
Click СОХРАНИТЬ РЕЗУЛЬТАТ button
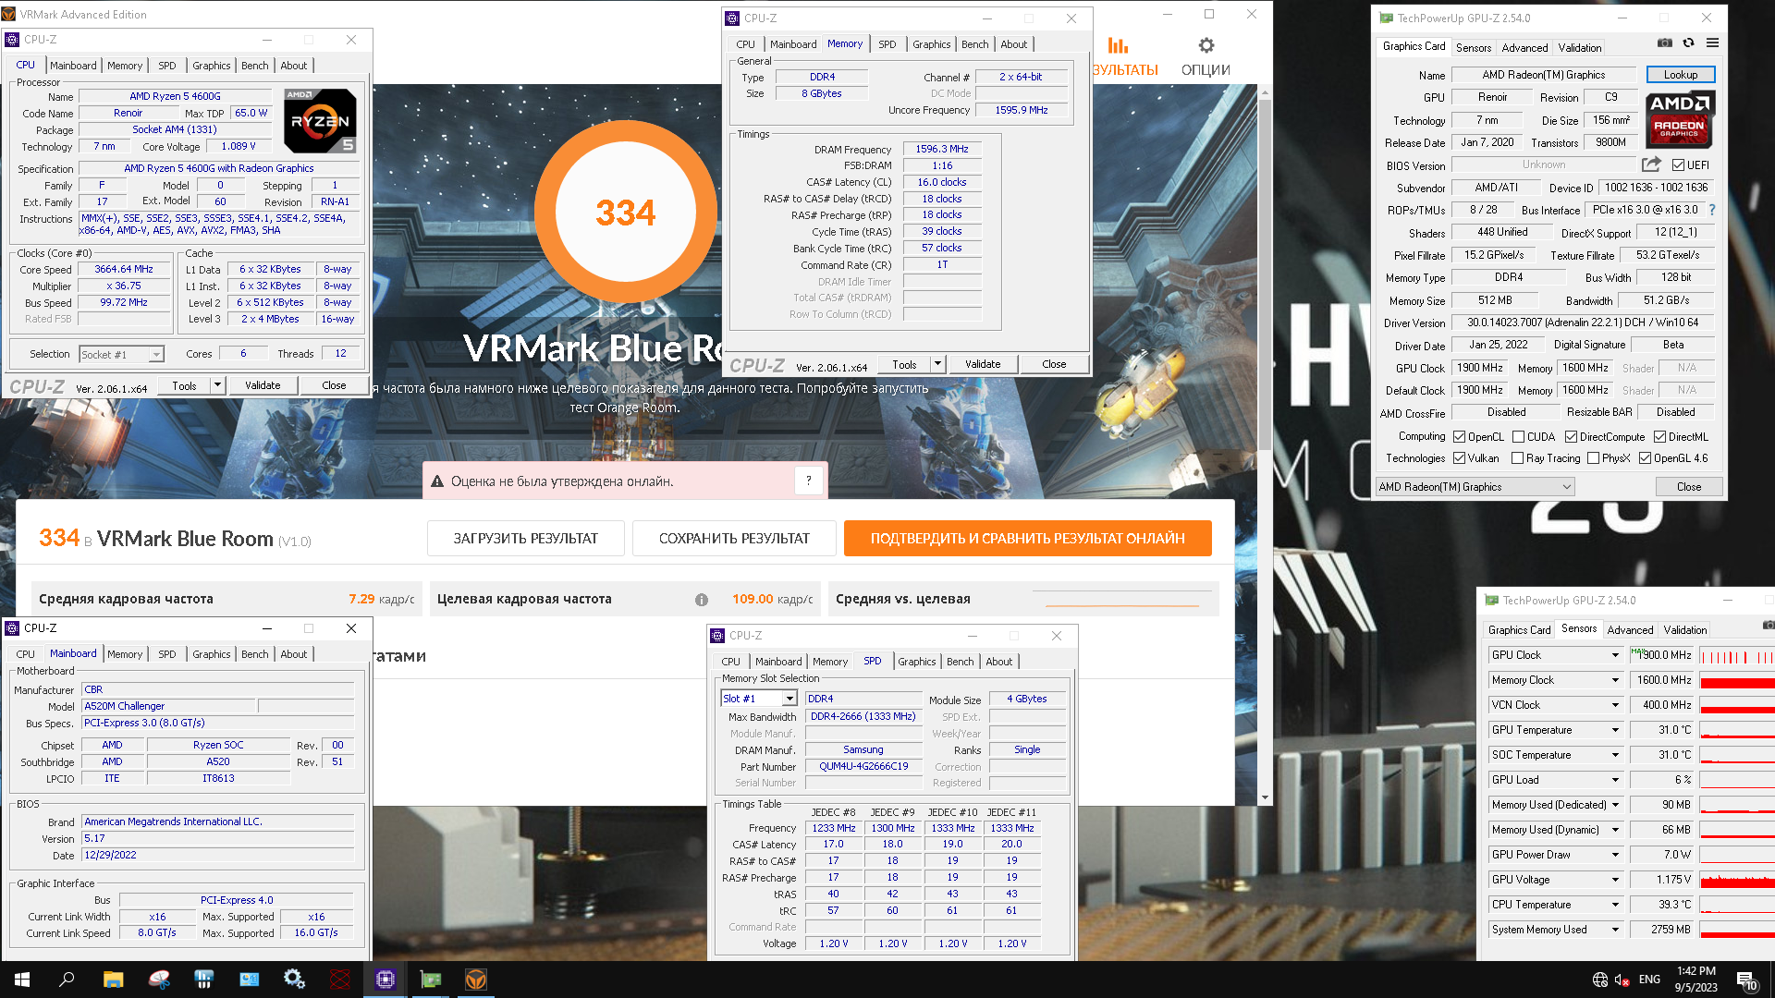[x=734, y=539]
